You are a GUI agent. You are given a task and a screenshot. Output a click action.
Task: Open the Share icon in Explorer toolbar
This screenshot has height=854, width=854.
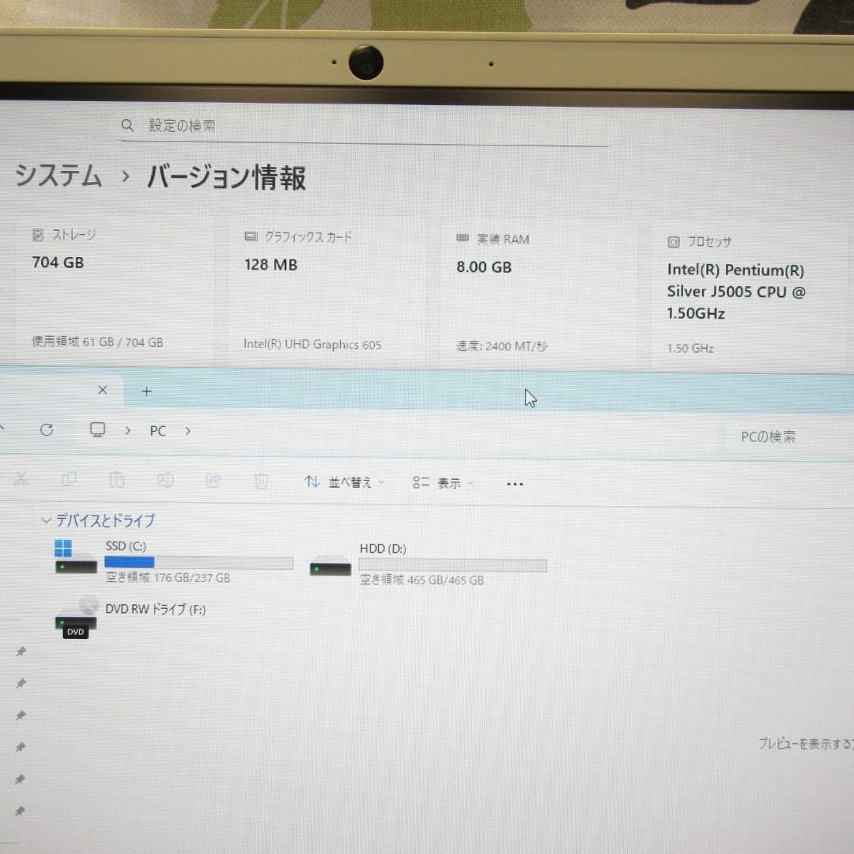[213, 480]
